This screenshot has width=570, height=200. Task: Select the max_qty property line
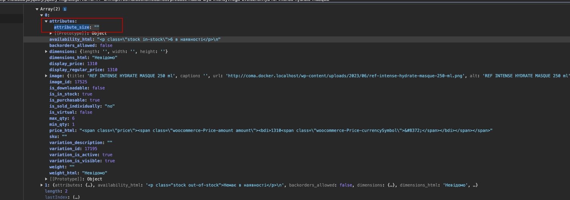point(62,118)
